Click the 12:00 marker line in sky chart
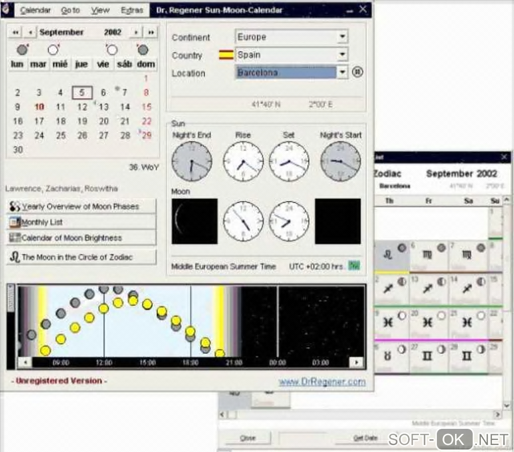Viewport: 514px width, 452px height. (104, 321)
